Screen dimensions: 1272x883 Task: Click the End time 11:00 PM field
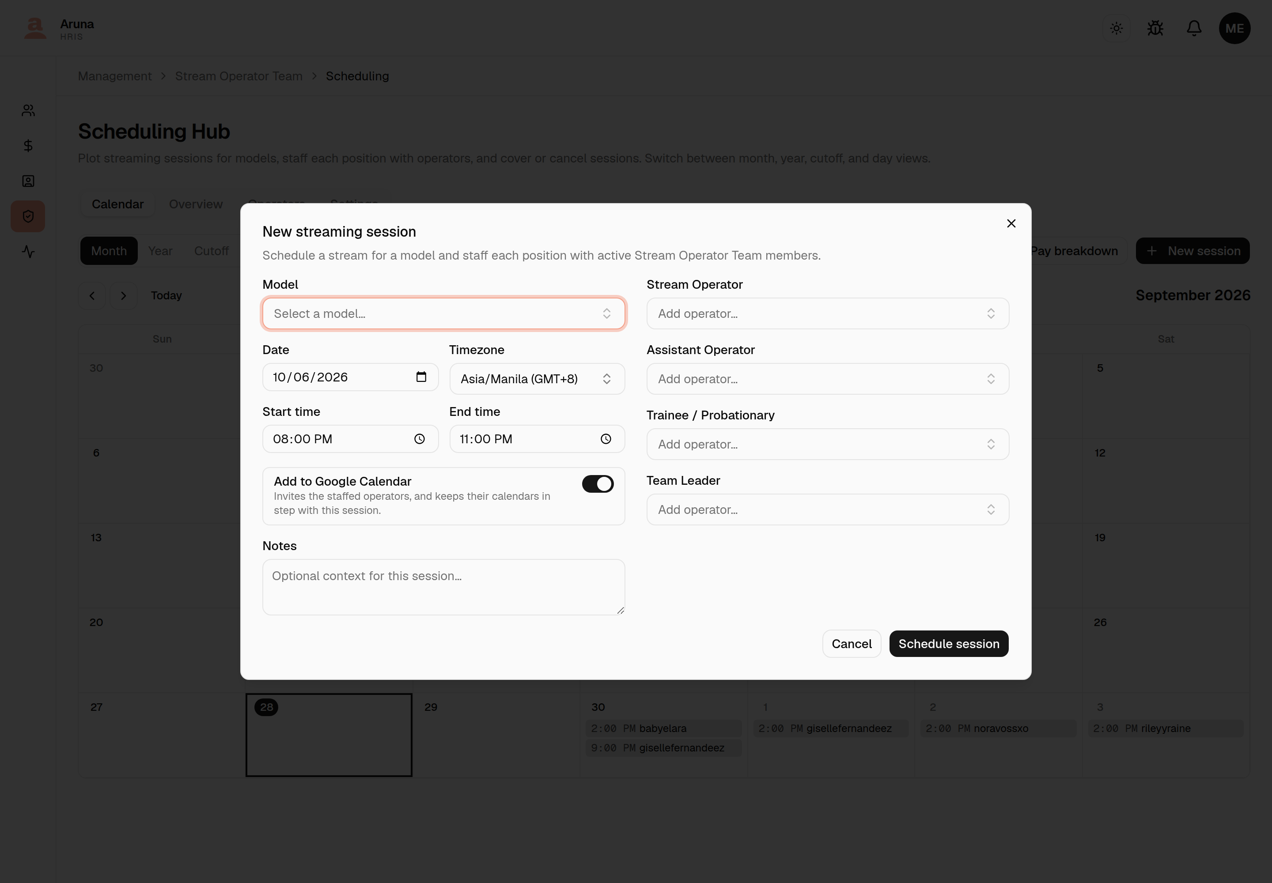tap(537, 439)
